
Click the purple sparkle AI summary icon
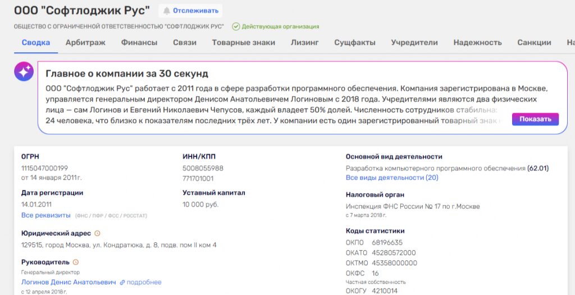[24, 71]
